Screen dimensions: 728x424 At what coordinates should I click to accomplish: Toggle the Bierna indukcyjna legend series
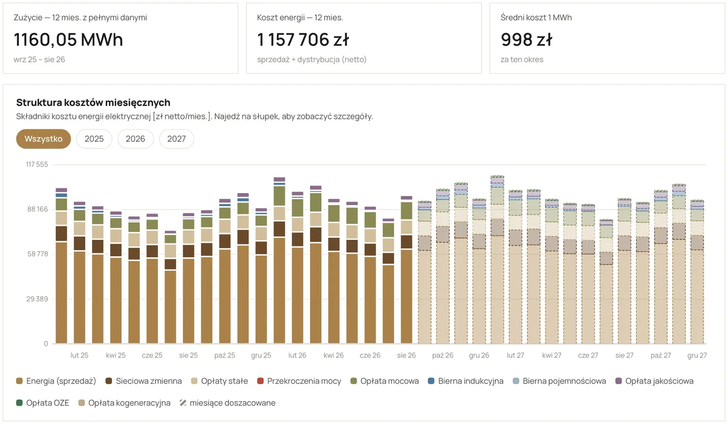[466, 381]
